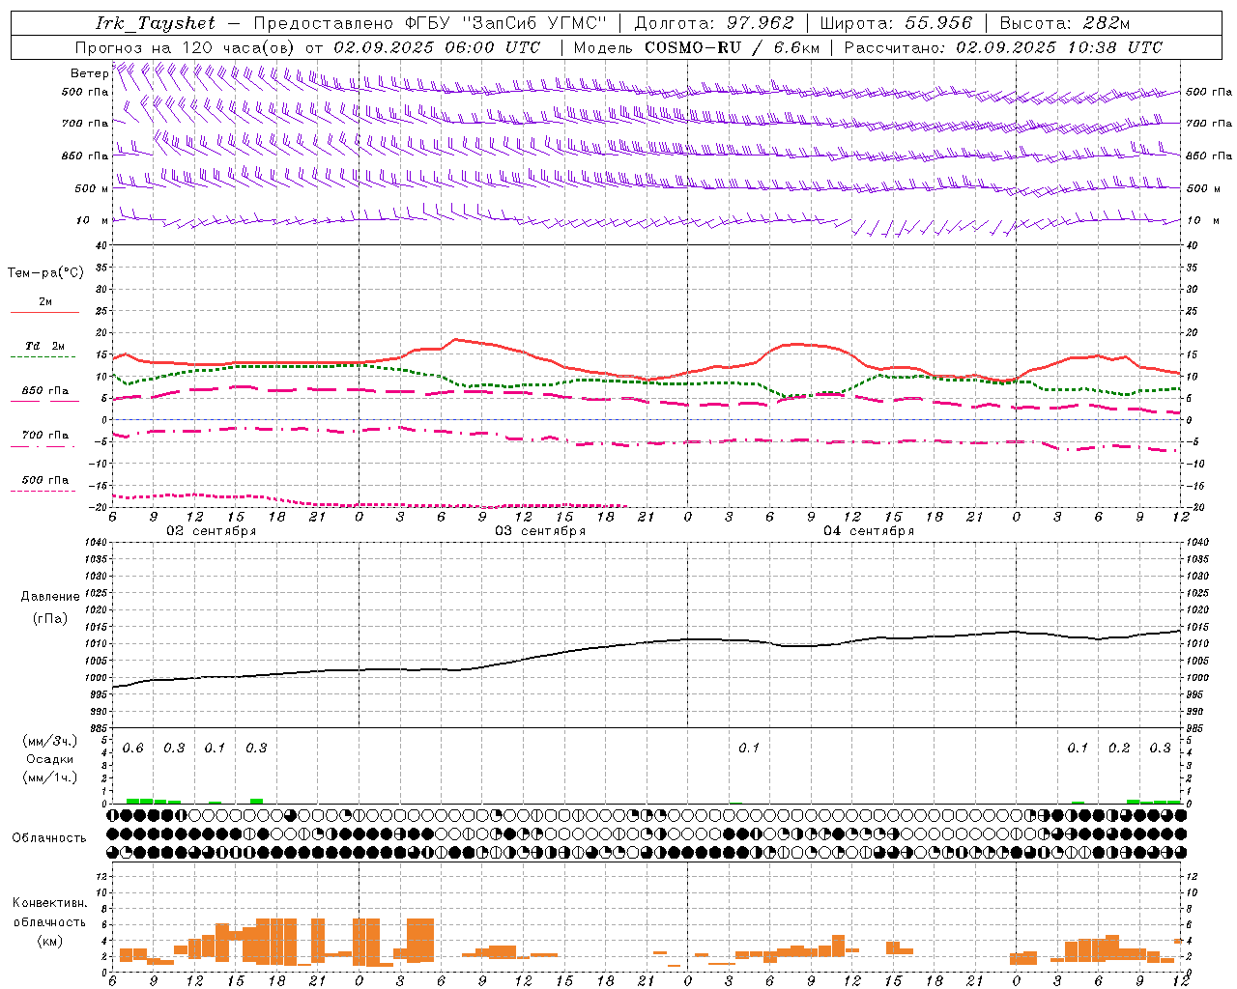Select the latitude value Широта: 55.956
Image resolution: width=1237 pixels, height=989 pixels.
[x=896, y=23]
